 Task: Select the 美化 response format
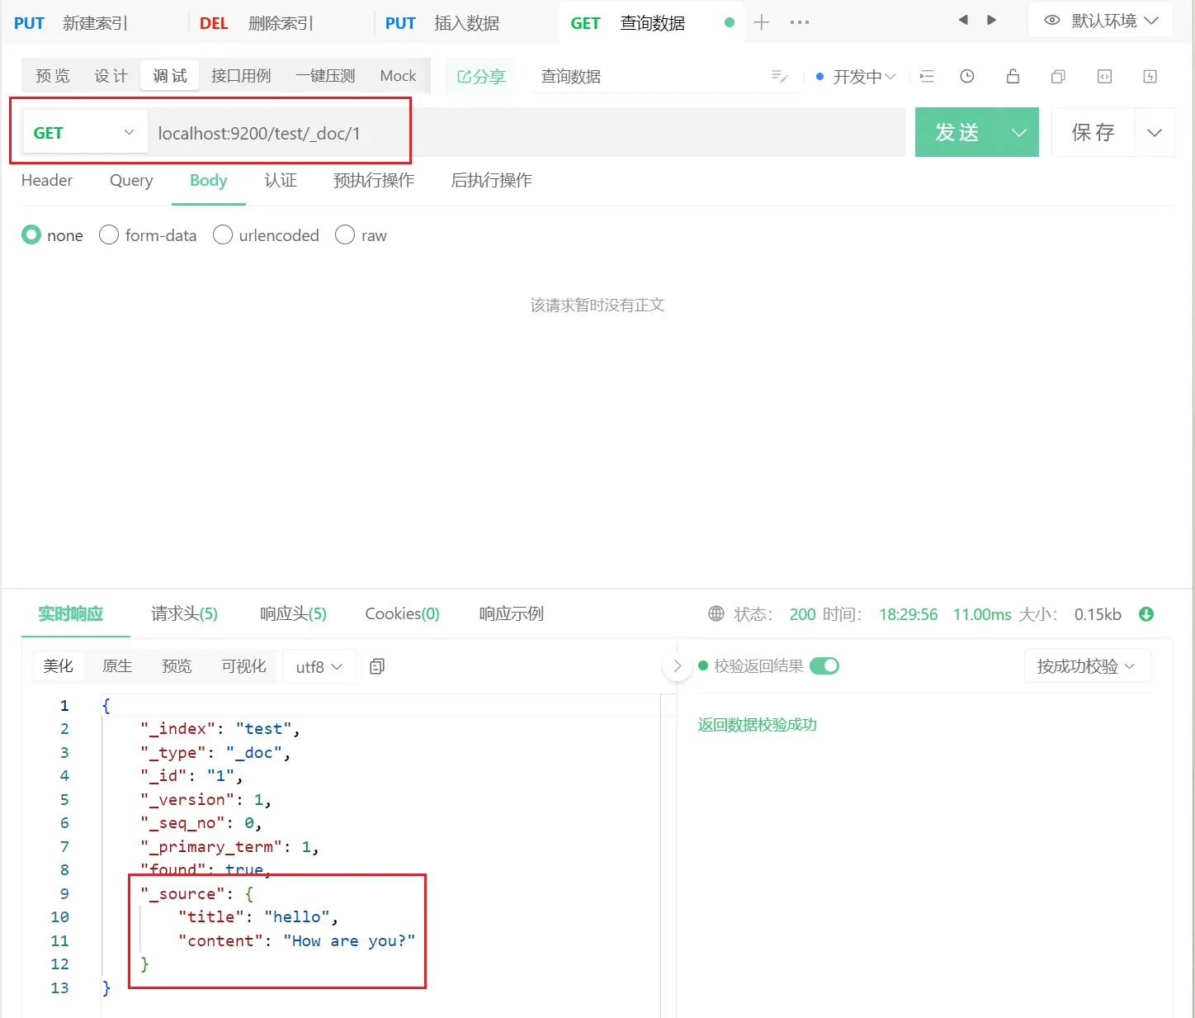tap(58, 666)
